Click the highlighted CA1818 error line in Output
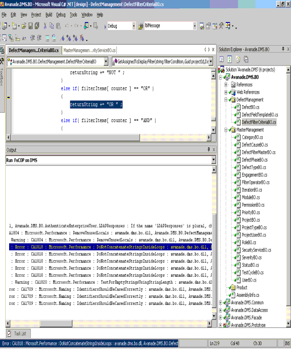 click(110, 247)
